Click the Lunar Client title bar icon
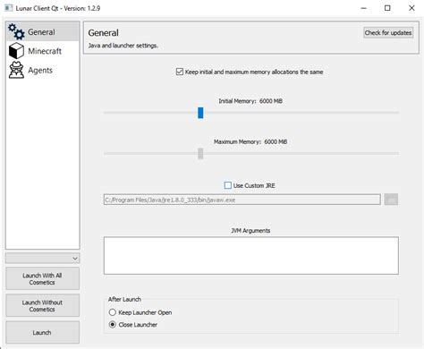This screenshot has height=349, width=424. click(x=9, y=8)
